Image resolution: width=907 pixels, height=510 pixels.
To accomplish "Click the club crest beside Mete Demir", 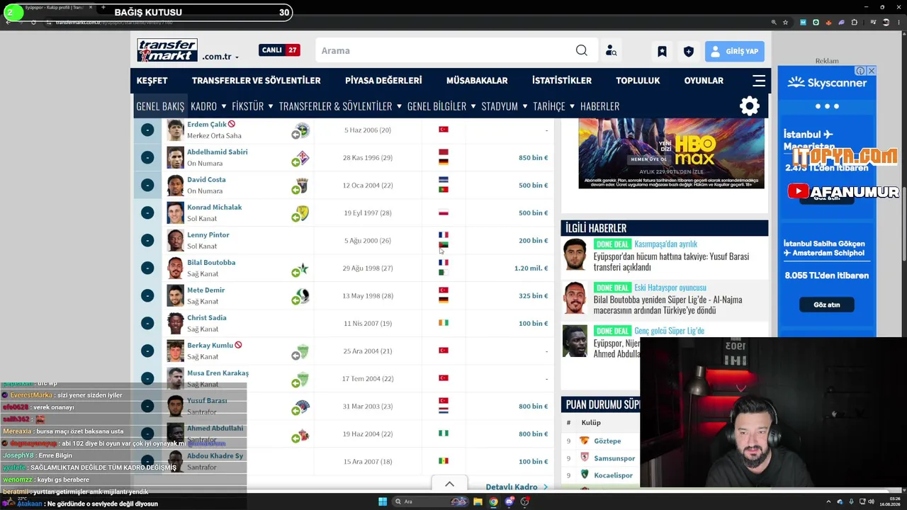I will click(x=302, y=295).
